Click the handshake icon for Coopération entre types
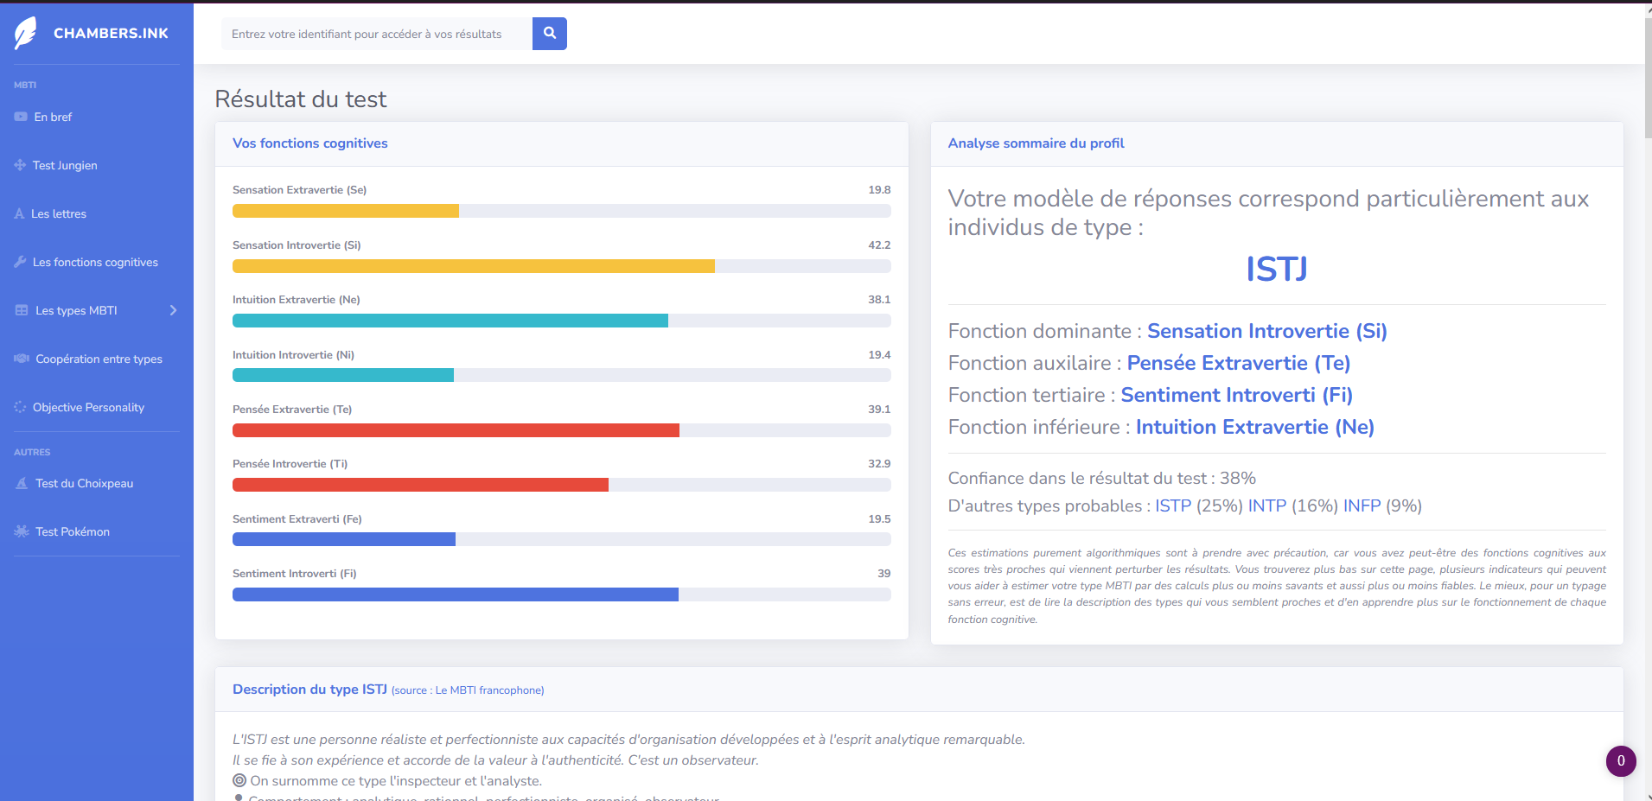The width and height of the screenshot is (1652, 801). (22, 359)
